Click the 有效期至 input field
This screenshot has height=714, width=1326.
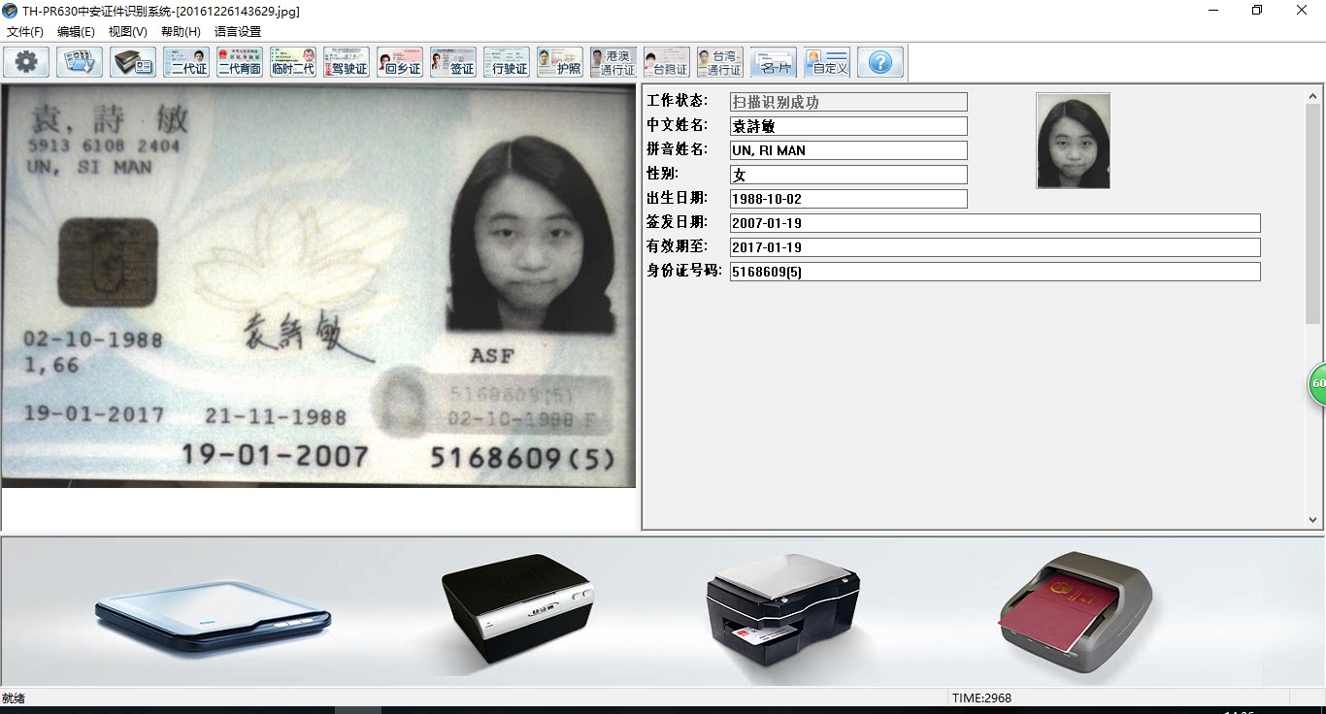995,247
